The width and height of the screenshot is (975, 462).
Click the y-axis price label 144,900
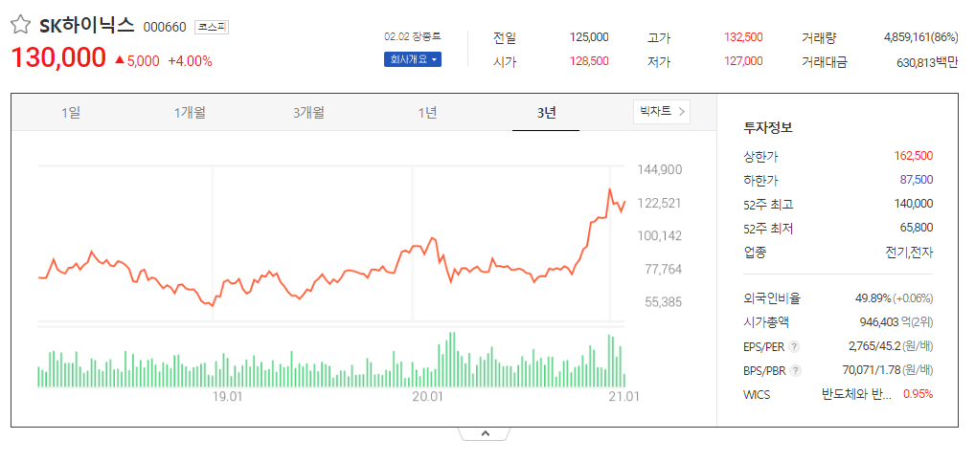click(x=660, y=169)
